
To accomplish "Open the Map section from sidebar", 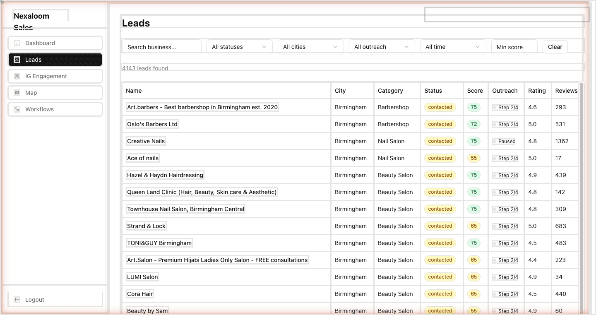I will point(55,93).
